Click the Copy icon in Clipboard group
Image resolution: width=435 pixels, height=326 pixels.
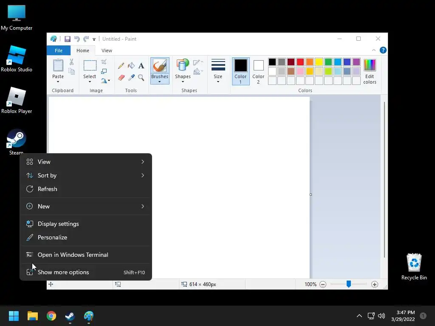[71, 71]
